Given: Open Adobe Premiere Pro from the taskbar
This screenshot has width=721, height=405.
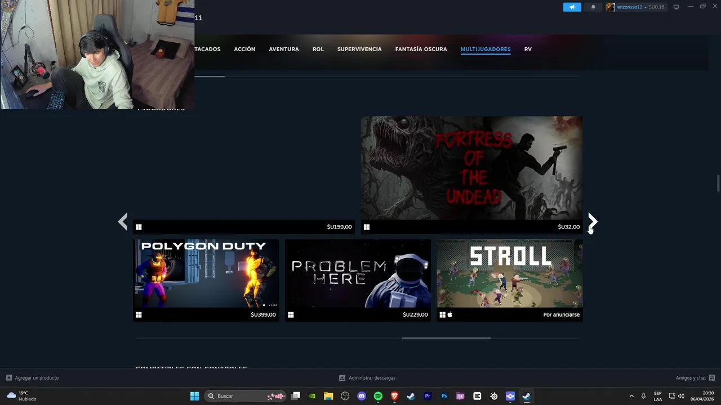Looking at the screenshot, I should pyautogui.click(x=428, y=396).
